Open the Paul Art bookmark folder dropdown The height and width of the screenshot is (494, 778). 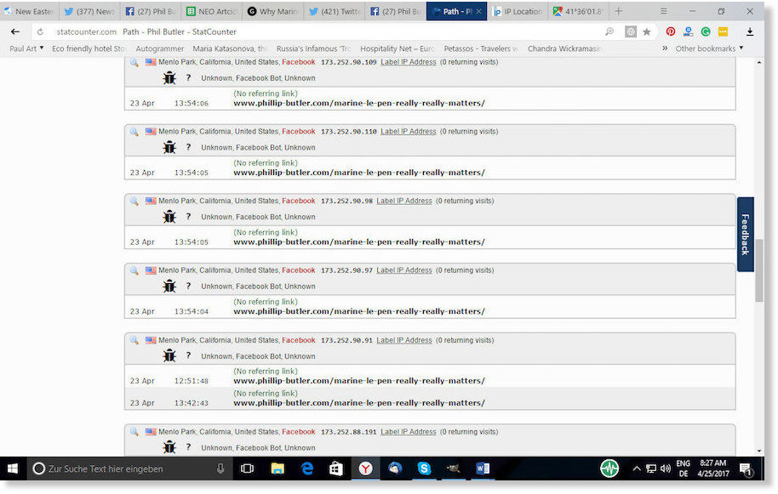[x=26, y=48]
